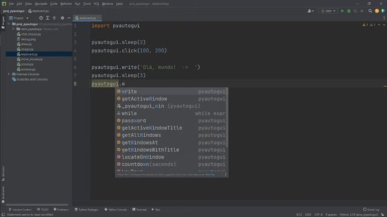Choose 'write' completion suggestion
Viewport: 387px width, 217px height.
coord(171,92)
